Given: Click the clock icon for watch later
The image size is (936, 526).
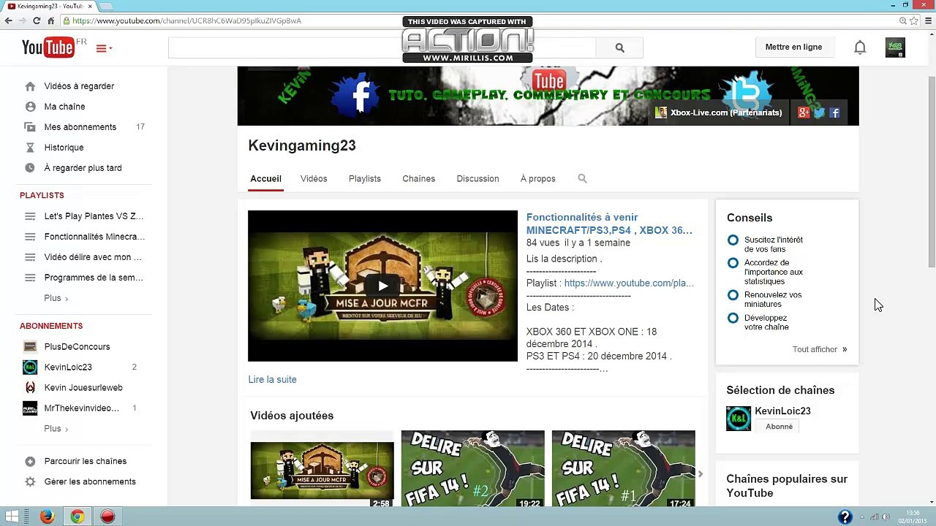Looking at the screenshot, I should click(30, 168).
